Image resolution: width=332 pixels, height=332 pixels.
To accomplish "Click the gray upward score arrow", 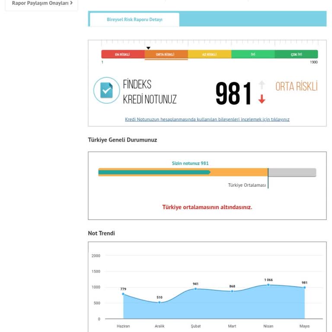I will (x=262, y=85).
